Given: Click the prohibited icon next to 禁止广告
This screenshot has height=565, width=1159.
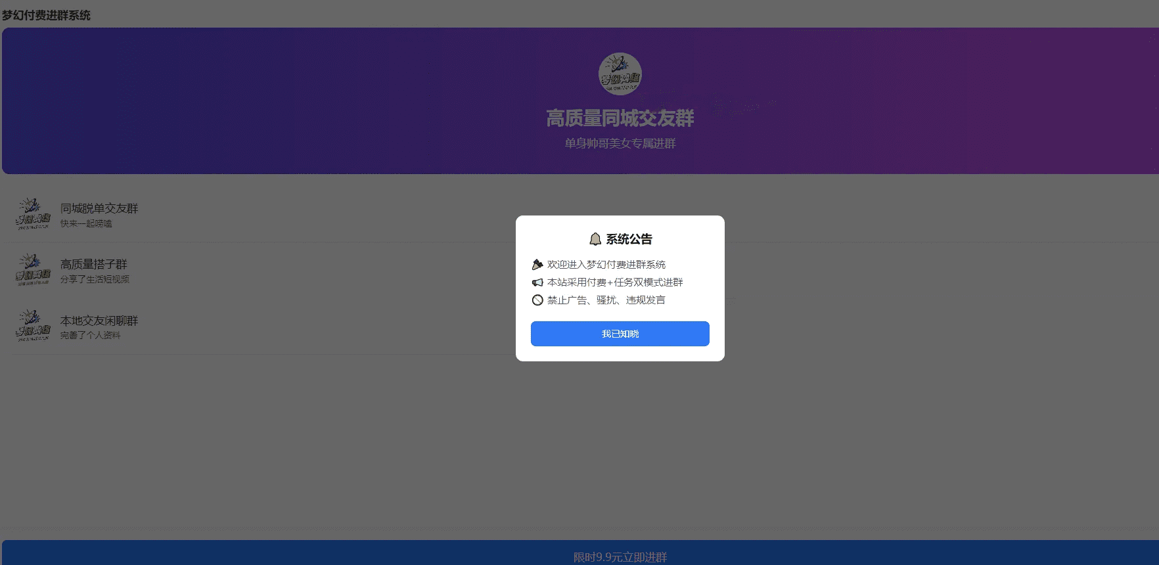Looking at the screenshot, I should tap(537, 300).
